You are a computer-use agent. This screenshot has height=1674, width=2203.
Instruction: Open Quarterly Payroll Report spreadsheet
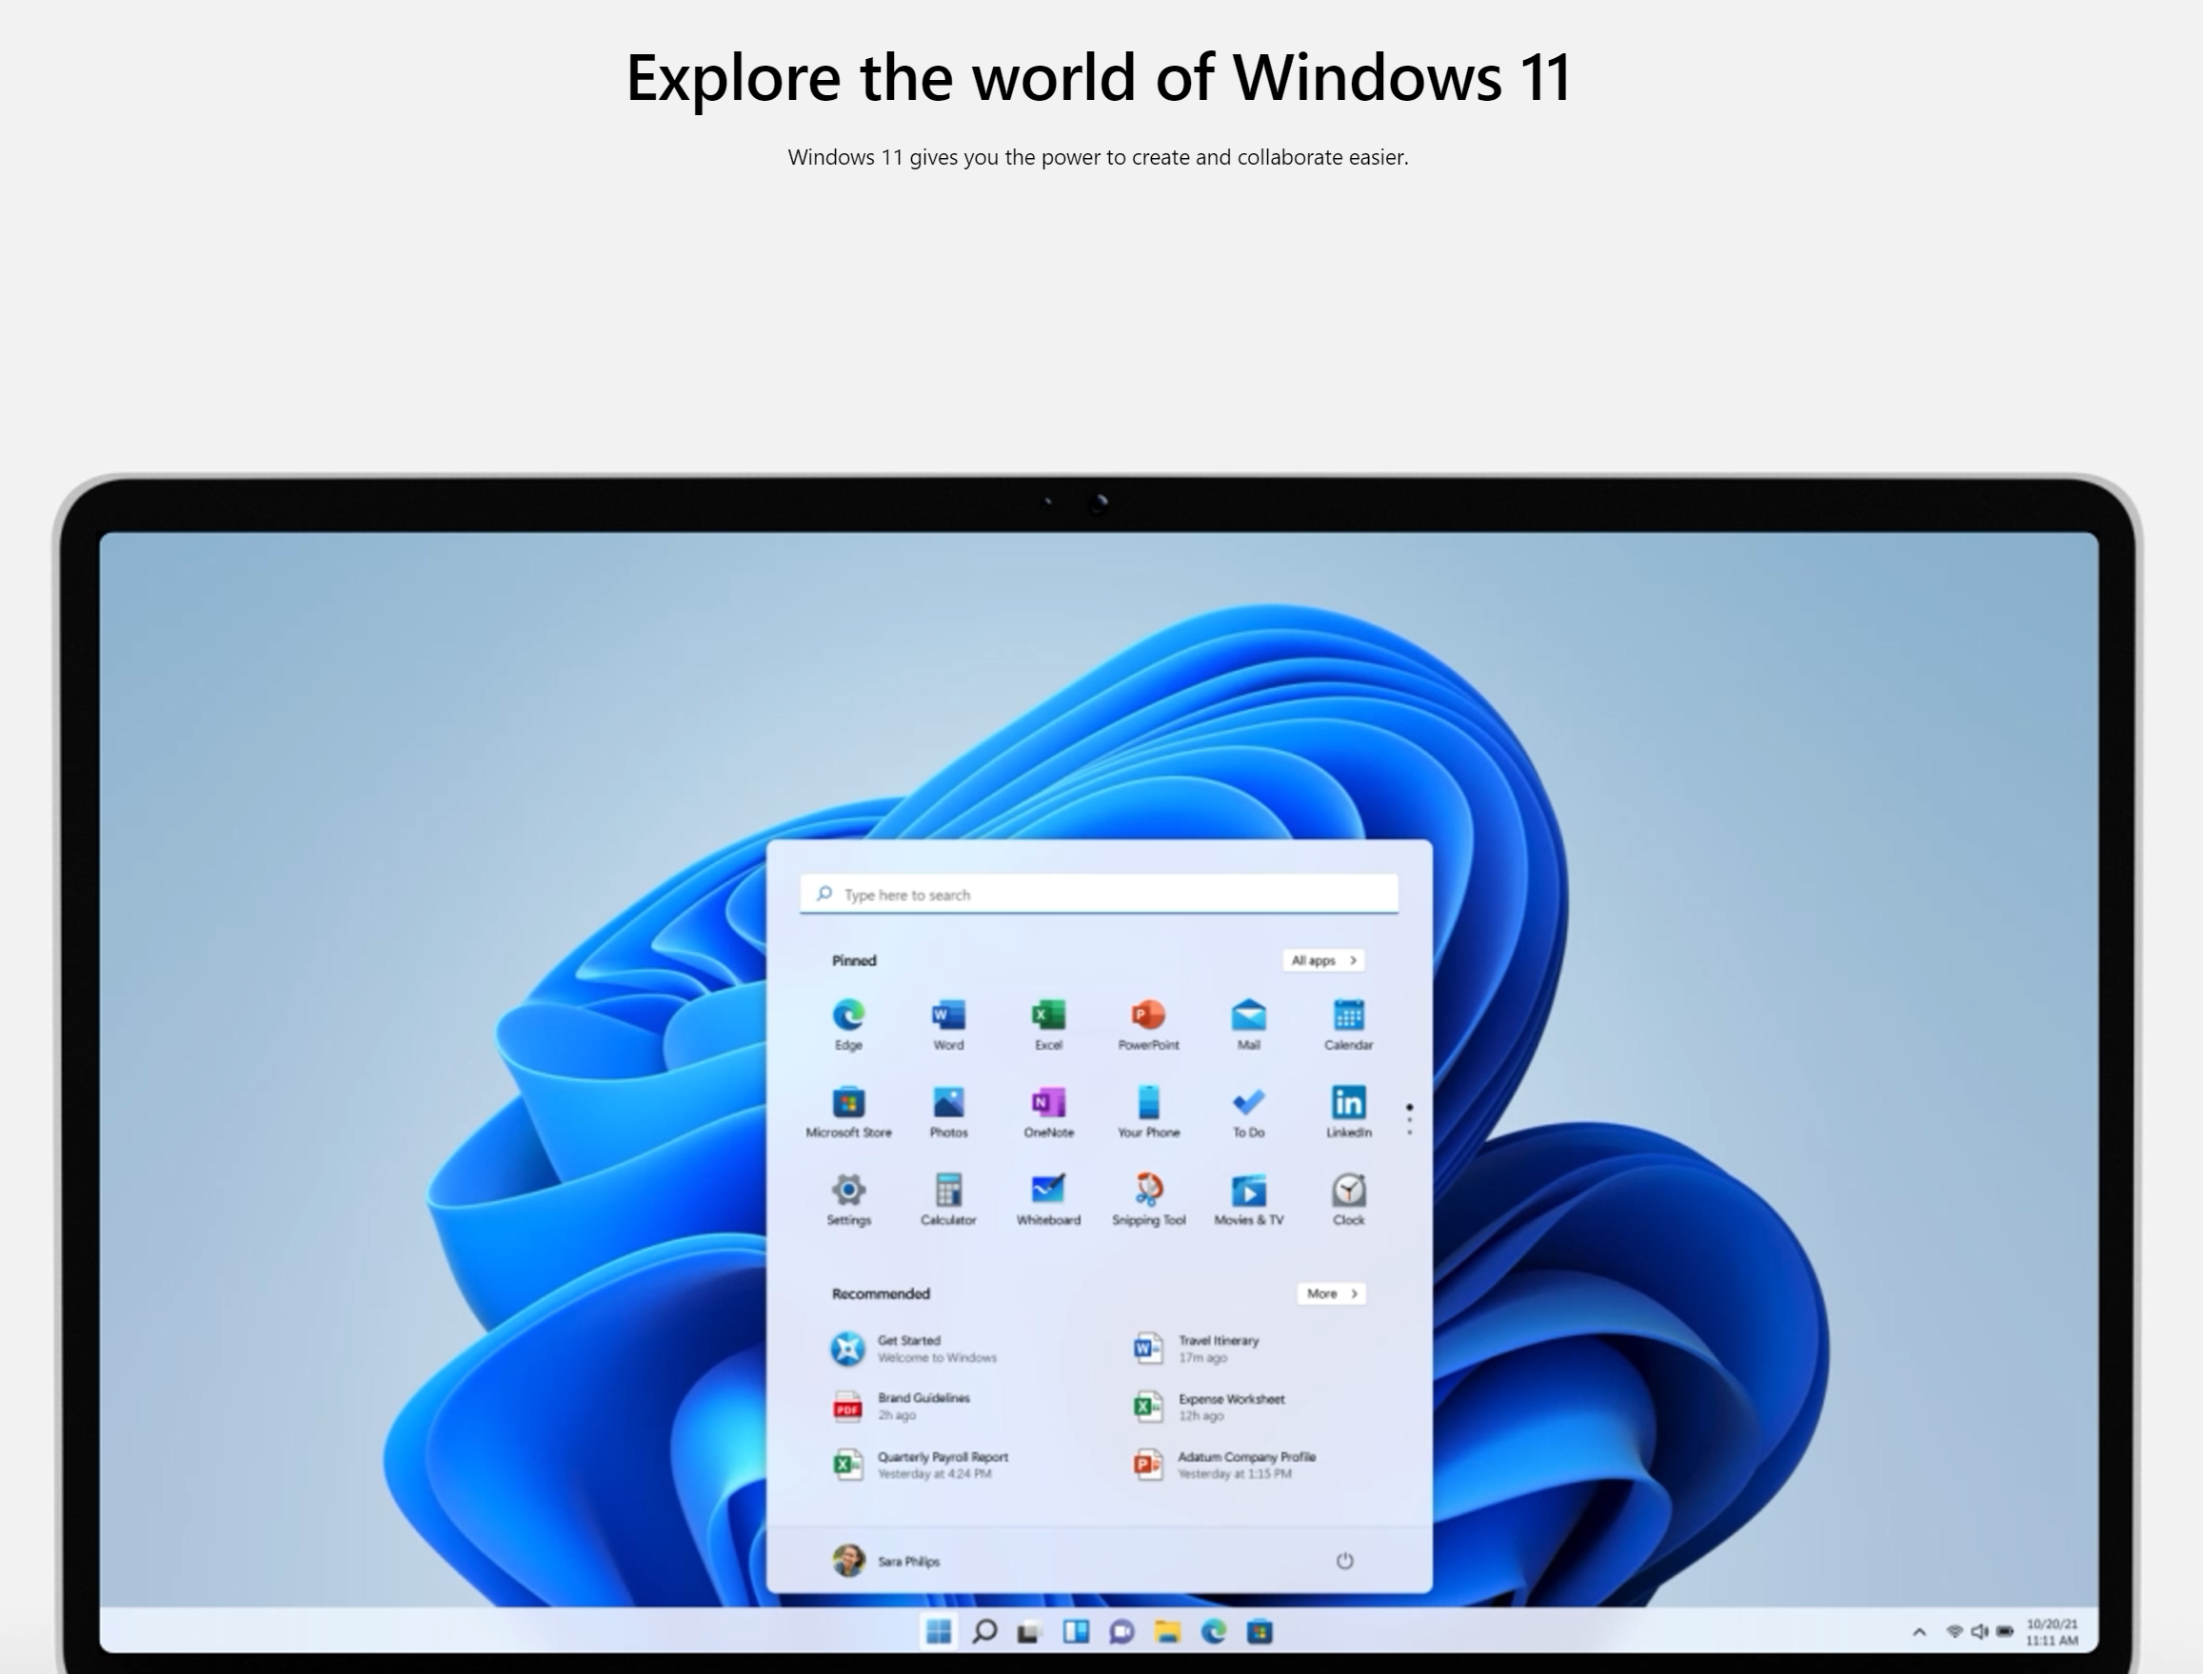click(919, 1464)
